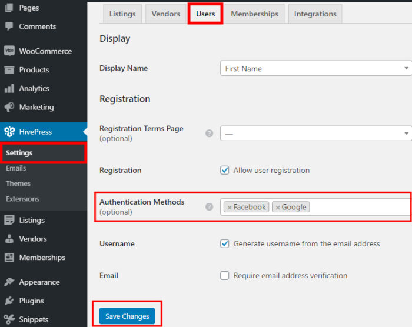Open the WooCommerce menu icon
The height and width of the screenshot is (327, 412).
(x=9, y=51)
